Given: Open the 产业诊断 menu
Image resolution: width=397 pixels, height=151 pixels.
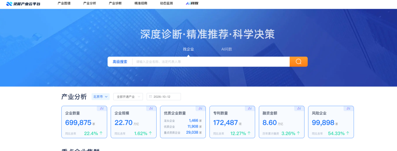Looking at the screenshot, I should (x=115, y=4).
